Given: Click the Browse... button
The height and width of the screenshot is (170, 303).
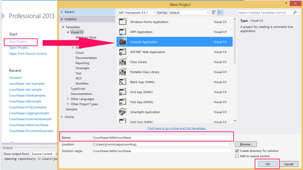Looking at the screenshot, I should (x=246, y=144).
